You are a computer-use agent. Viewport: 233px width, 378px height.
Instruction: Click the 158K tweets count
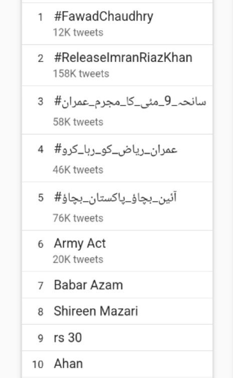81,74
